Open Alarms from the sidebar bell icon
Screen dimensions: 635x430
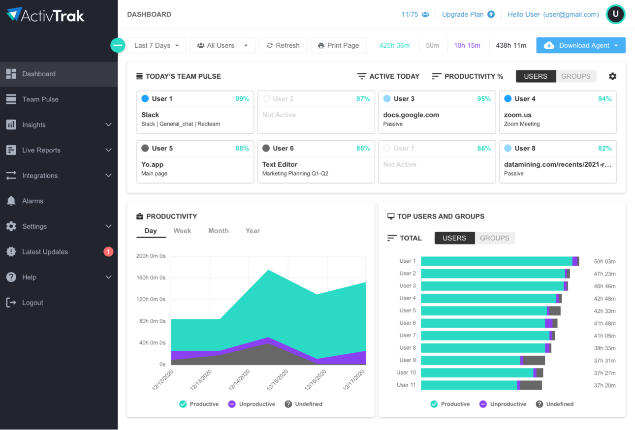pos(11,201)
